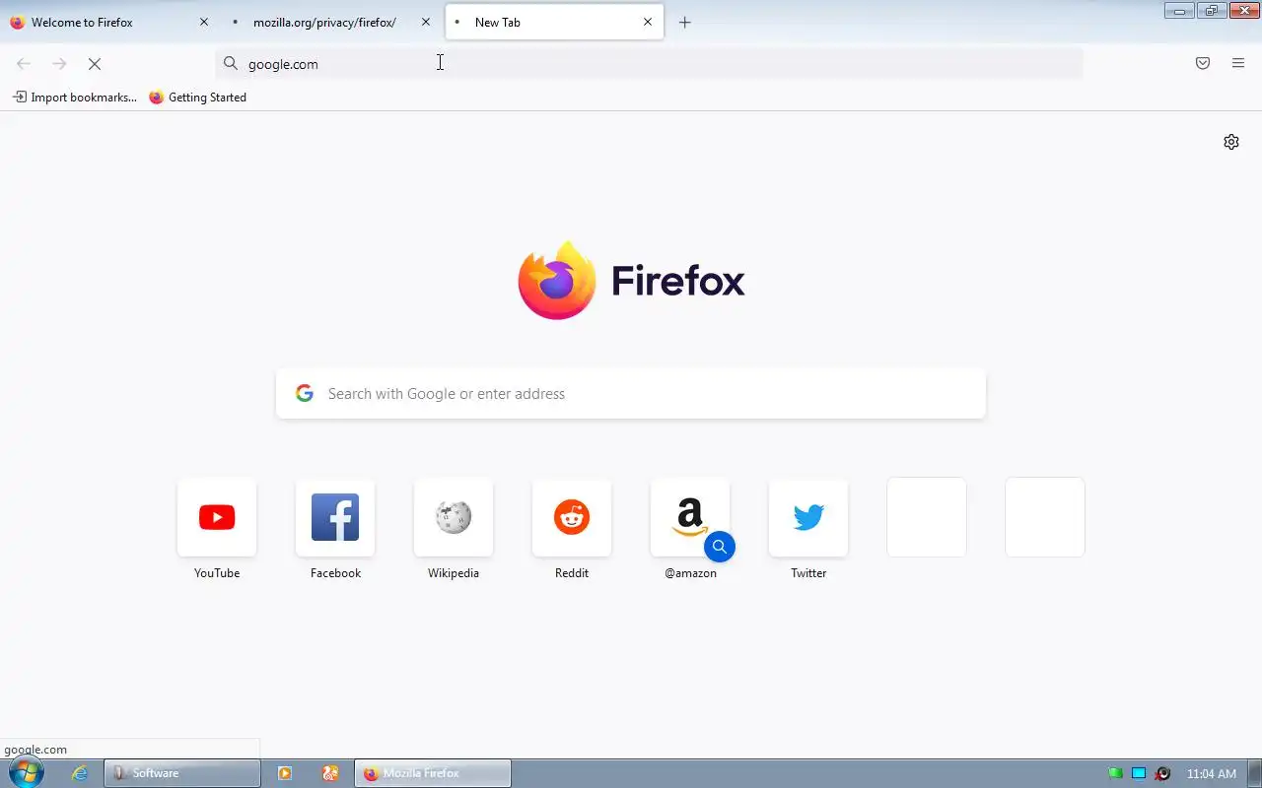The image size is (1262, 788).
Task: Go back one page
Action: [x=24, y=63]
